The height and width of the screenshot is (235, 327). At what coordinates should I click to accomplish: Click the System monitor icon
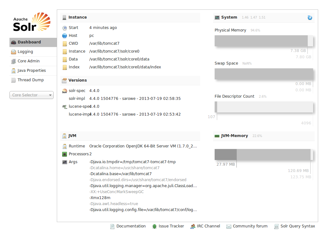[x=217, y=18]
